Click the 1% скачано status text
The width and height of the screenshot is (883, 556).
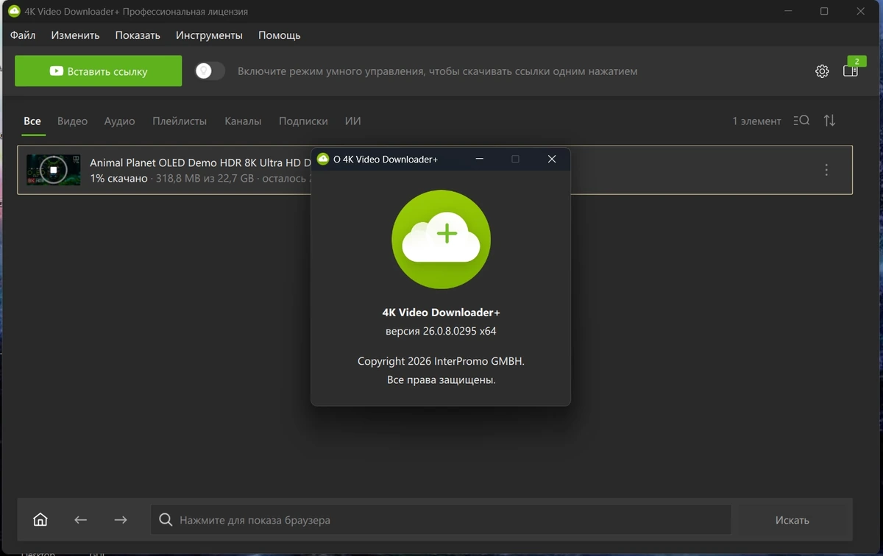pyautogui.click(x=118, y=179)
